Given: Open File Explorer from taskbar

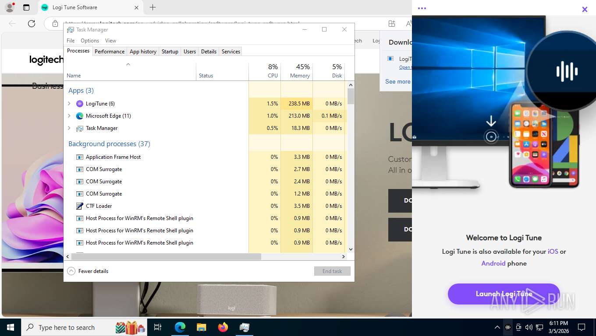Looking at the screenshot, I should click(201, 327).
